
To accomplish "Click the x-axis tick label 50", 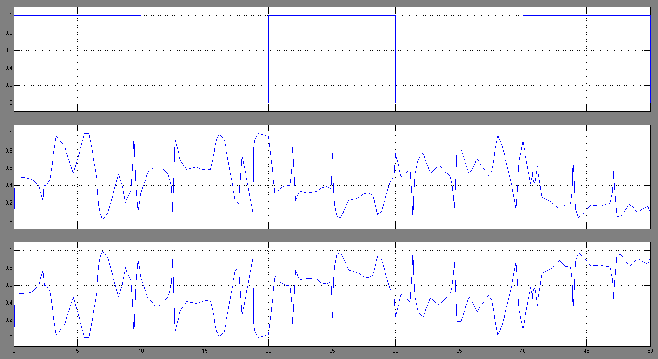I will [650, 351].
